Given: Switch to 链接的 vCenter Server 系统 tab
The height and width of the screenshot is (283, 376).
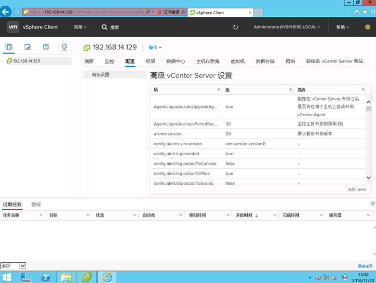Looking at the screenshot, I should 335,61.
